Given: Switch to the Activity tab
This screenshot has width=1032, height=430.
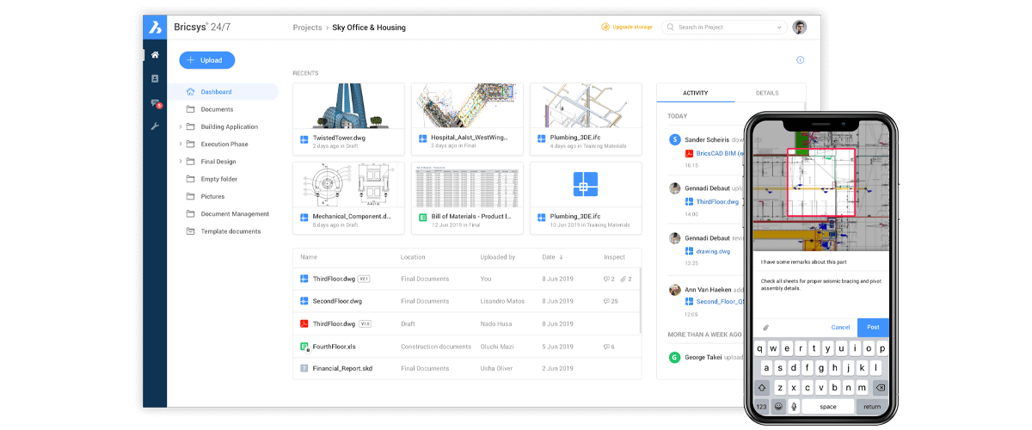Looking at the screenshot, I should pyautogui.click(x=695, y=93).
